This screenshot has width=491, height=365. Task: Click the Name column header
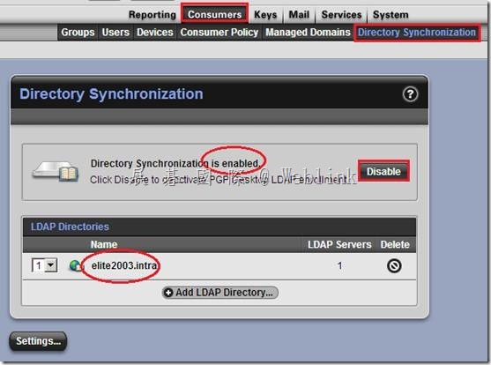104,244
